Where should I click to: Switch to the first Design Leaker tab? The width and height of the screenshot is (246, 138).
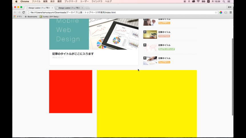(x=39, y=8)
